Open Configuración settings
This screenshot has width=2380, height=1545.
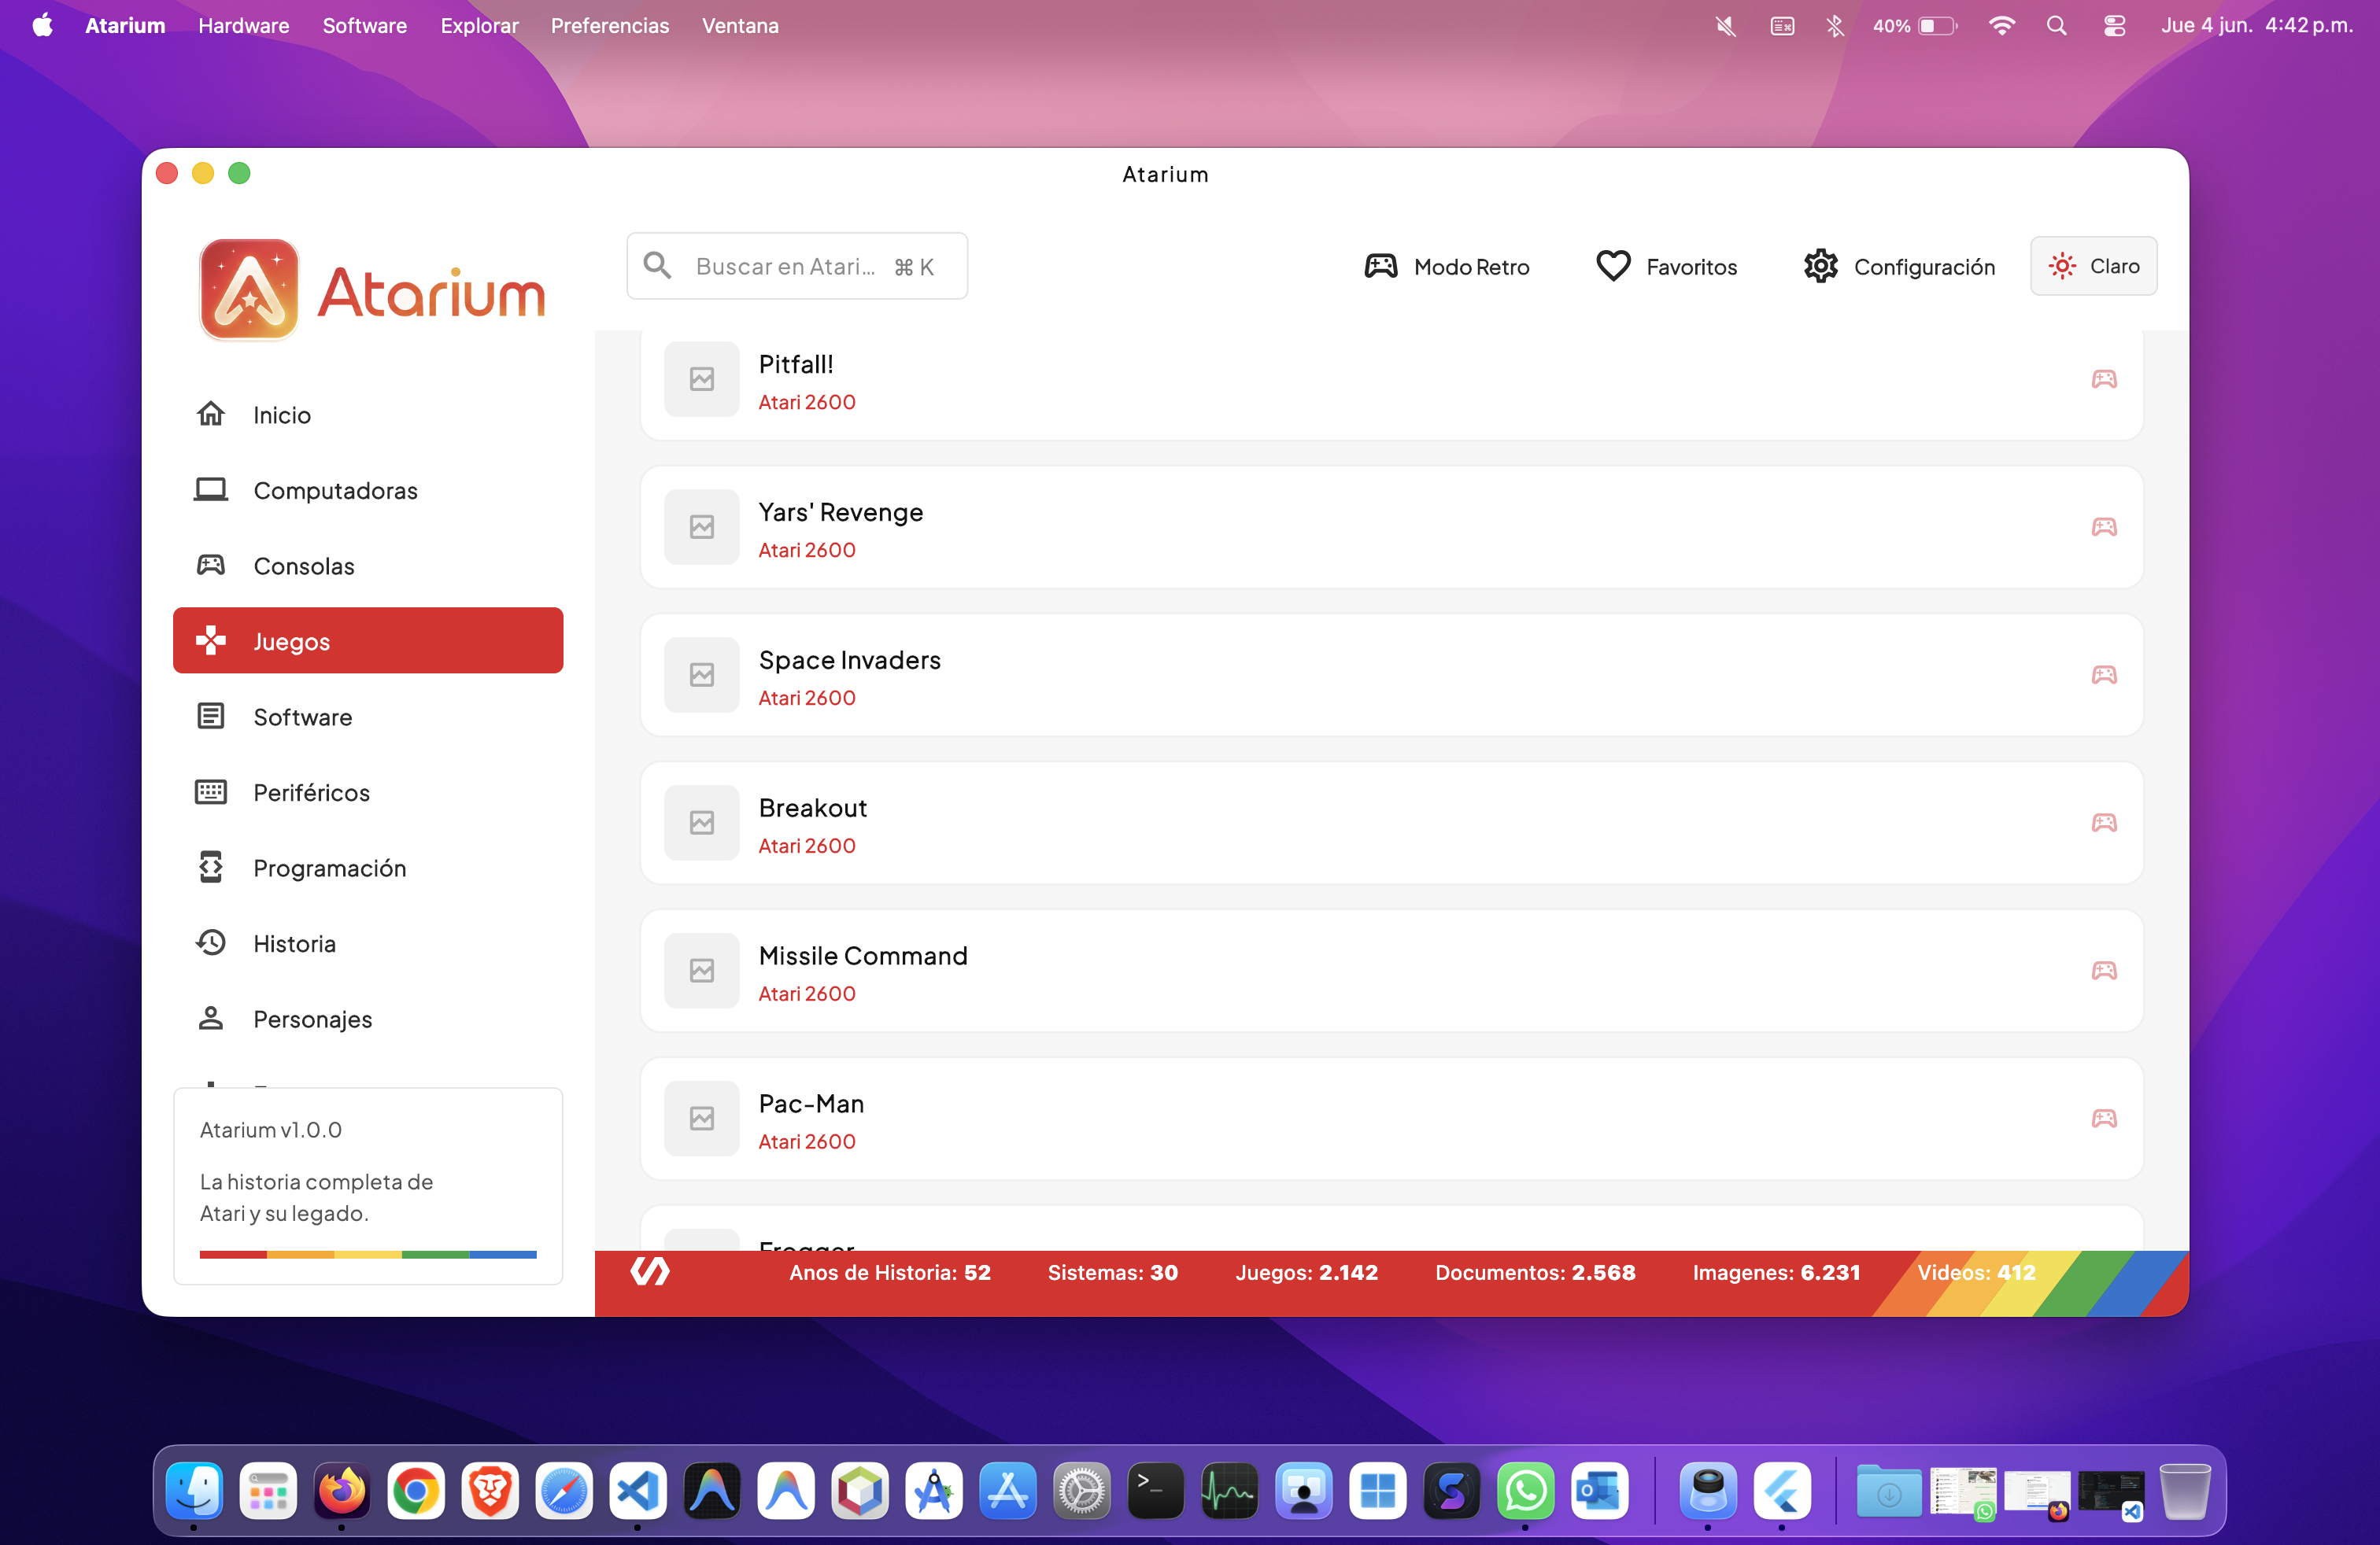pyautogui.click(x=1899, y=266)
